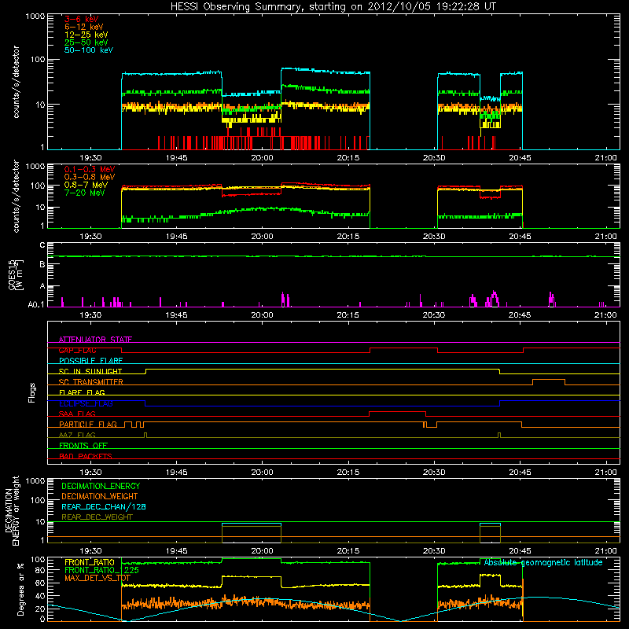Click the 21:00 time label under keV panel

605,158
